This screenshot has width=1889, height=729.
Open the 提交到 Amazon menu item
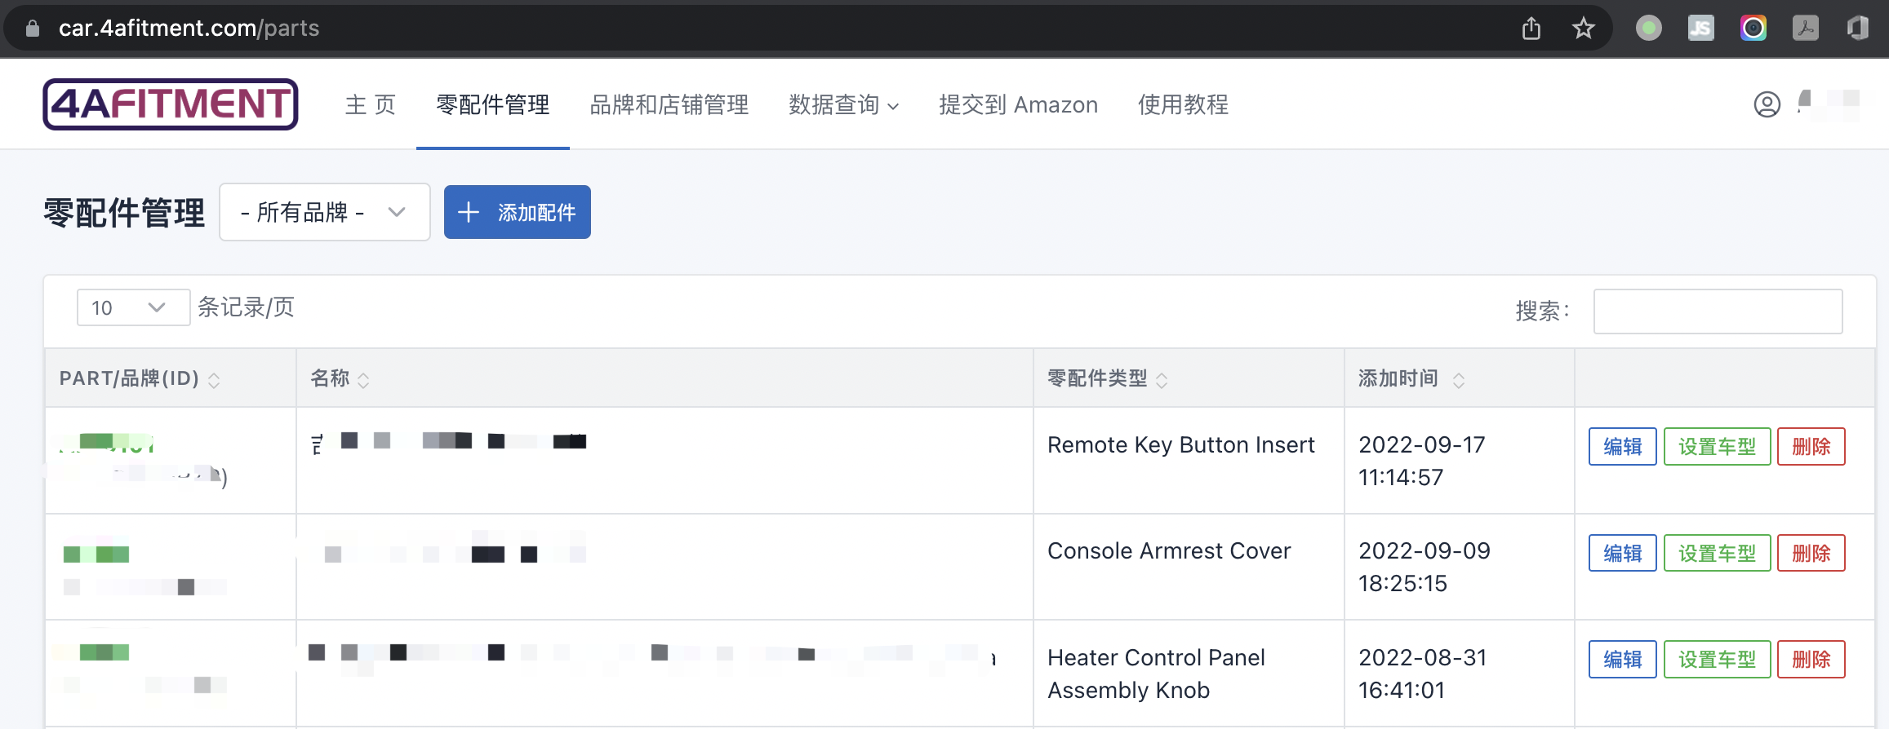[1018, 105]
